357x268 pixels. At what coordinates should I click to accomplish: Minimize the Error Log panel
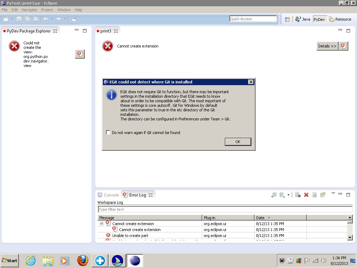click(x=340, y=194)
